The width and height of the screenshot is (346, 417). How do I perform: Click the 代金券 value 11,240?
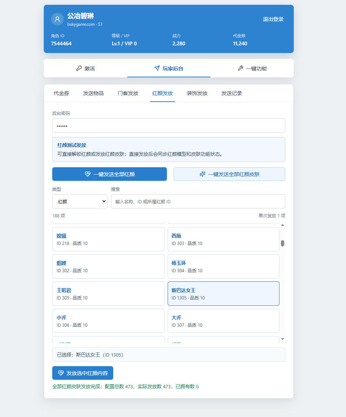point(240,43)
